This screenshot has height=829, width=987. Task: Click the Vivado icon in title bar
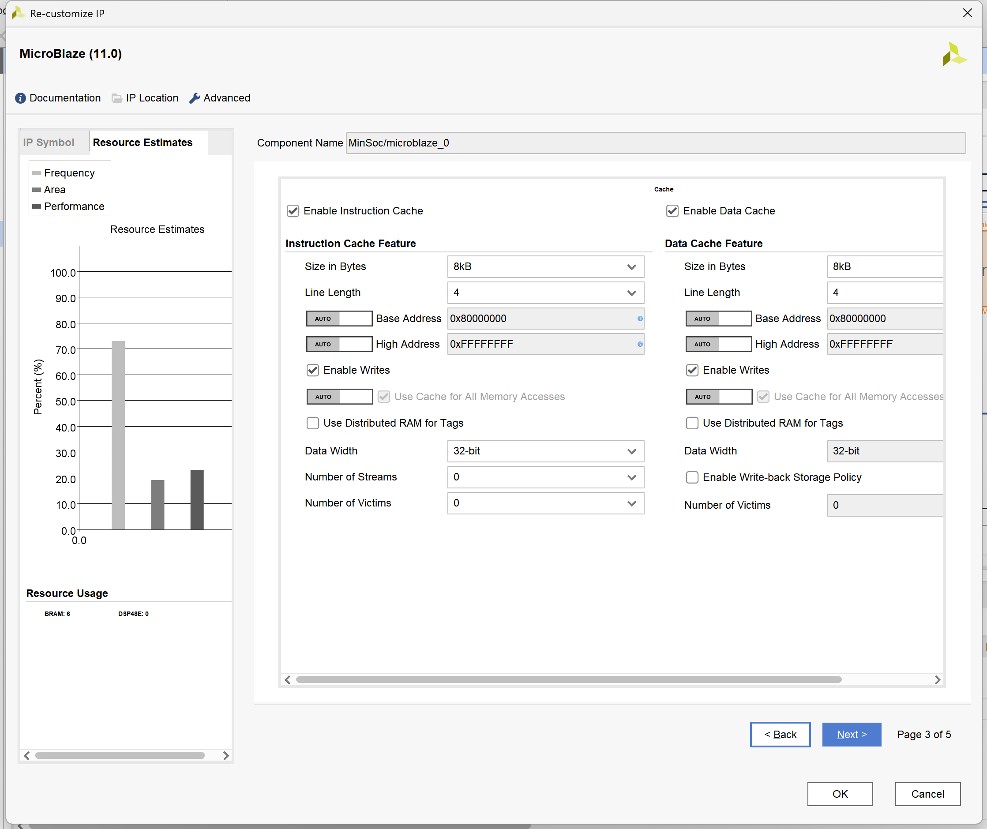point(18,13)
